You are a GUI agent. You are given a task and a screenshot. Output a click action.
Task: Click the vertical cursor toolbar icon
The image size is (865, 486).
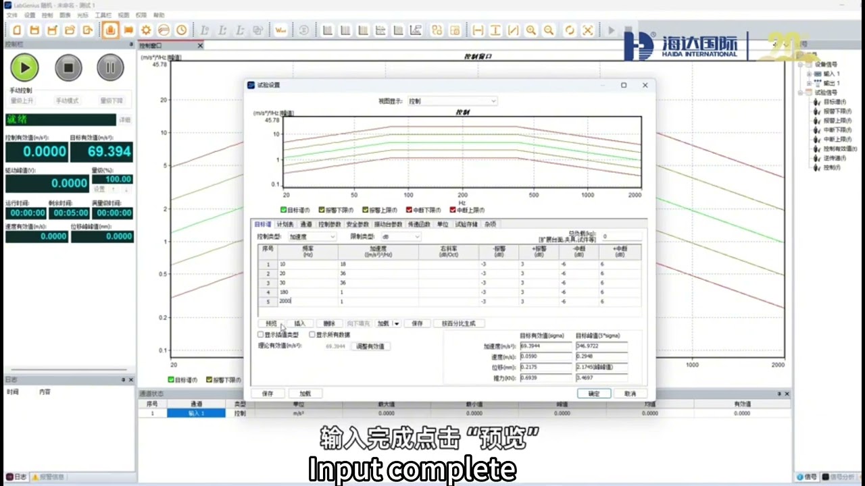(x=495, y=30)
